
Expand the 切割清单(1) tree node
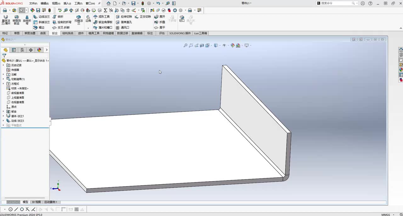click(3, 79)
